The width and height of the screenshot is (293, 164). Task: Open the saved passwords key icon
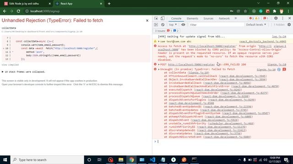[x=232, y=11]
